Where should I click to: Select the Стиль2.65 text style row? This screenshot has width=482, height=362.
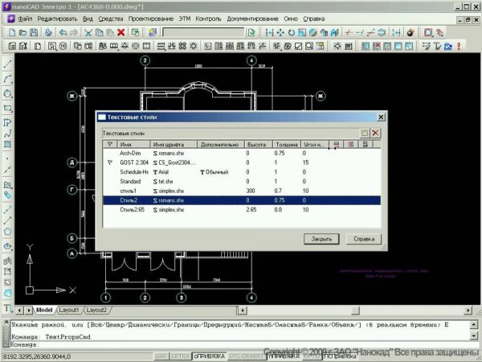pos(242,210)
